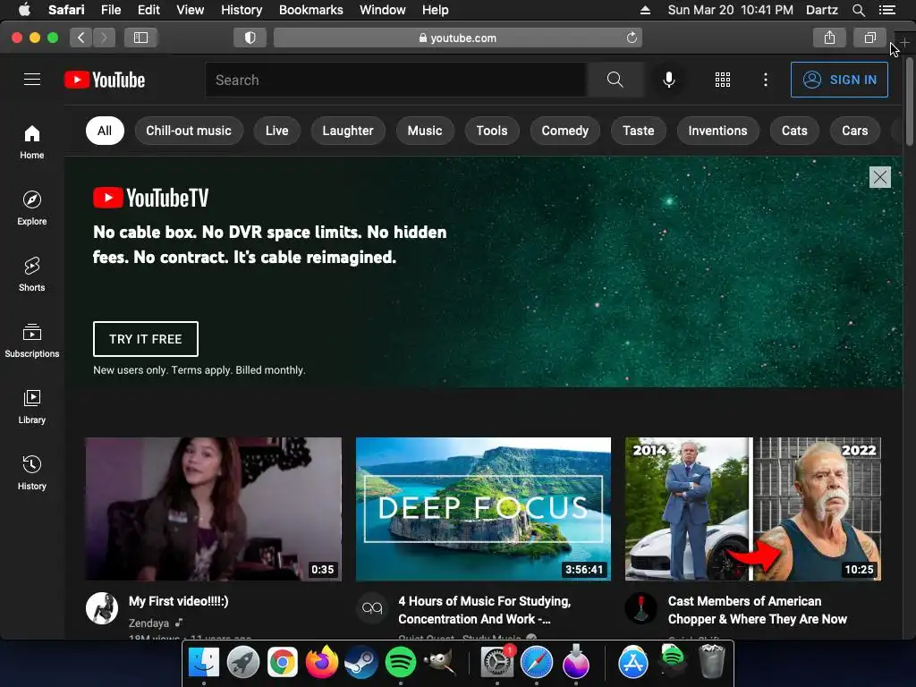Dismiss the YouTube TV banner

coord(880,177)
